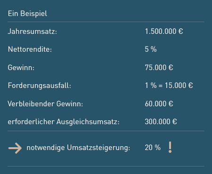Click the divider line above 'notwendige Umsatzsteigerung'
This screenshot has height=174, width=212.
coord(106,131)
